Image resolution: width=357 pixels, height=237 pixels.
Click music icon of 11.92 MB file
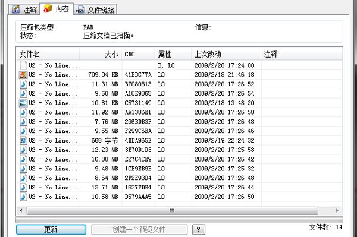[23, 112]
